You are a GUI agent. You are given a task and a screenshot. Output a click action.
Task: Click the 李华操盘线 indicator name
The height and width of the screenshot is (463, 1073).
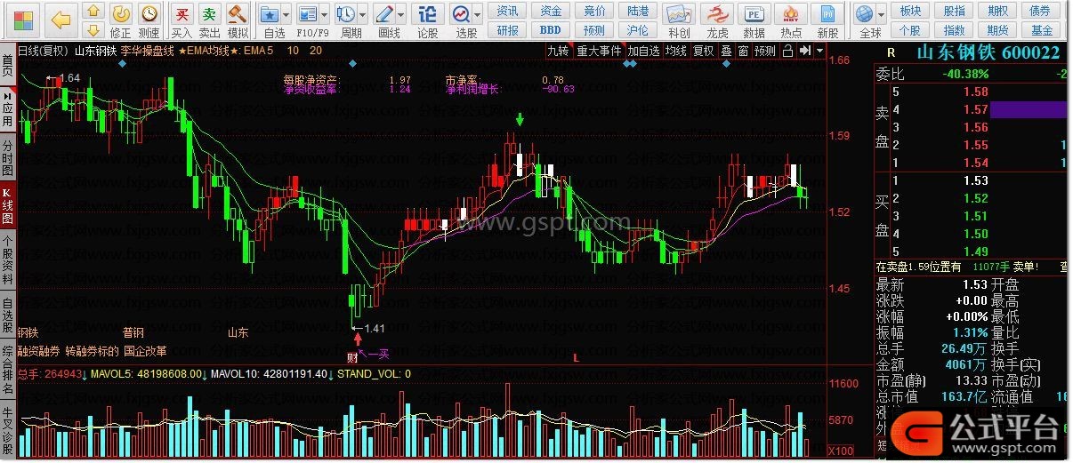148,51
